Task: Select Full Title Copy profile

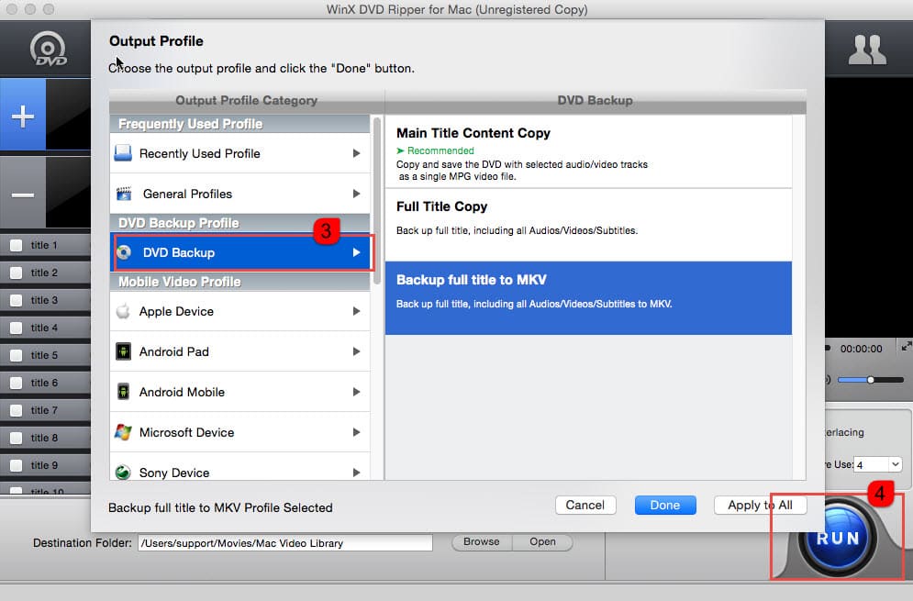Action: click(x=588, y=225)
